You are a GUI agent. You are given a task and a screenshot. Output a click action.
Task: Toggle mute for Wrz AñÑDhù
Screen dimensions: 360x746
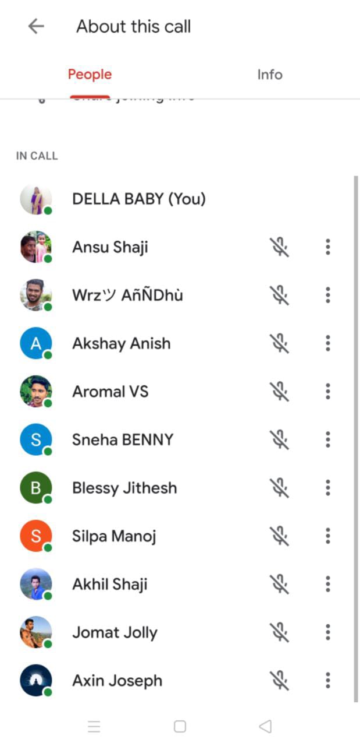[280, 295]
